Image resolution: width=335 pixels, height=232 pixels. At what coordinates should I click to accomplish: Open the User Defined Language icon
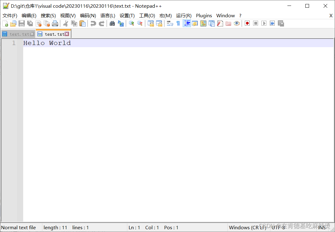(195, 23)
